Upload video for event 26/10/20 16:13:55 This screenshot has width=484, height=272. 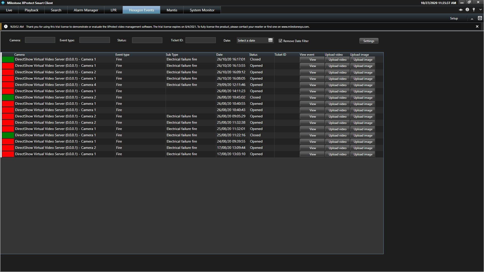click(337, 66)
